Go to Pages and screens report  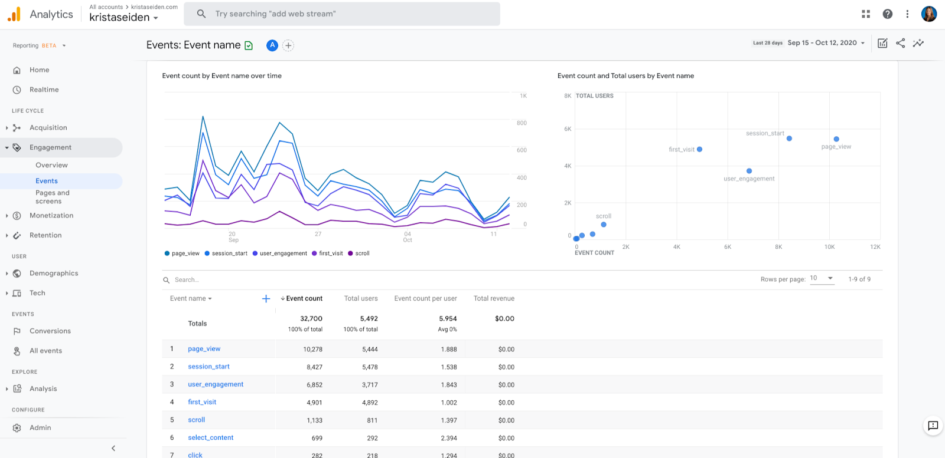(x=53, y=197)
